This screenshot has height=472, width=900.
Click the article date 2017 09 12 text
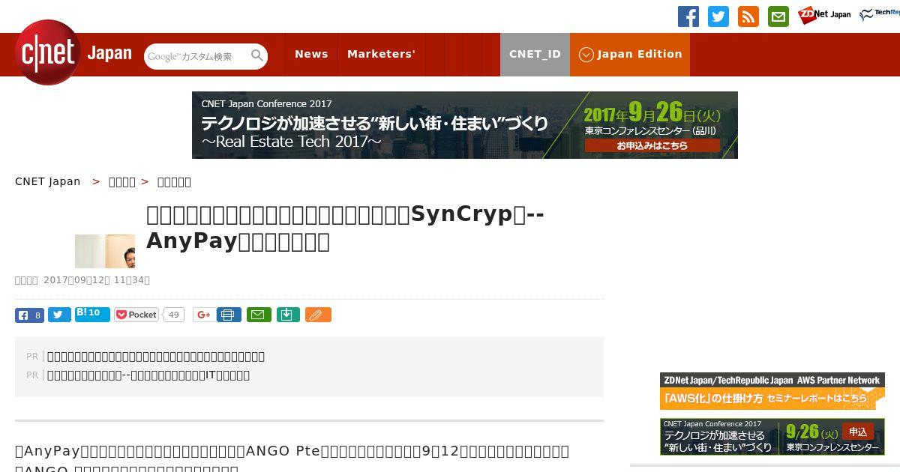97,280
